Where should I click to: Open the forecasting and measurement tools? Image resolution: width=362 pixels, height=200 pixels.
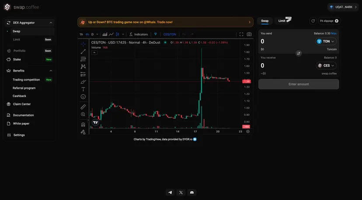coord(83,74)
